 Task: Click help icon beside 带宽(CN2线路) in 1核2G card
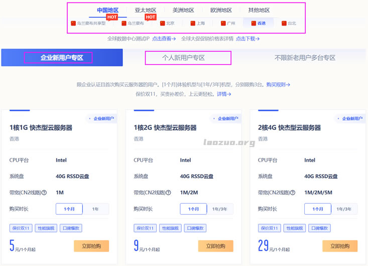169,192
